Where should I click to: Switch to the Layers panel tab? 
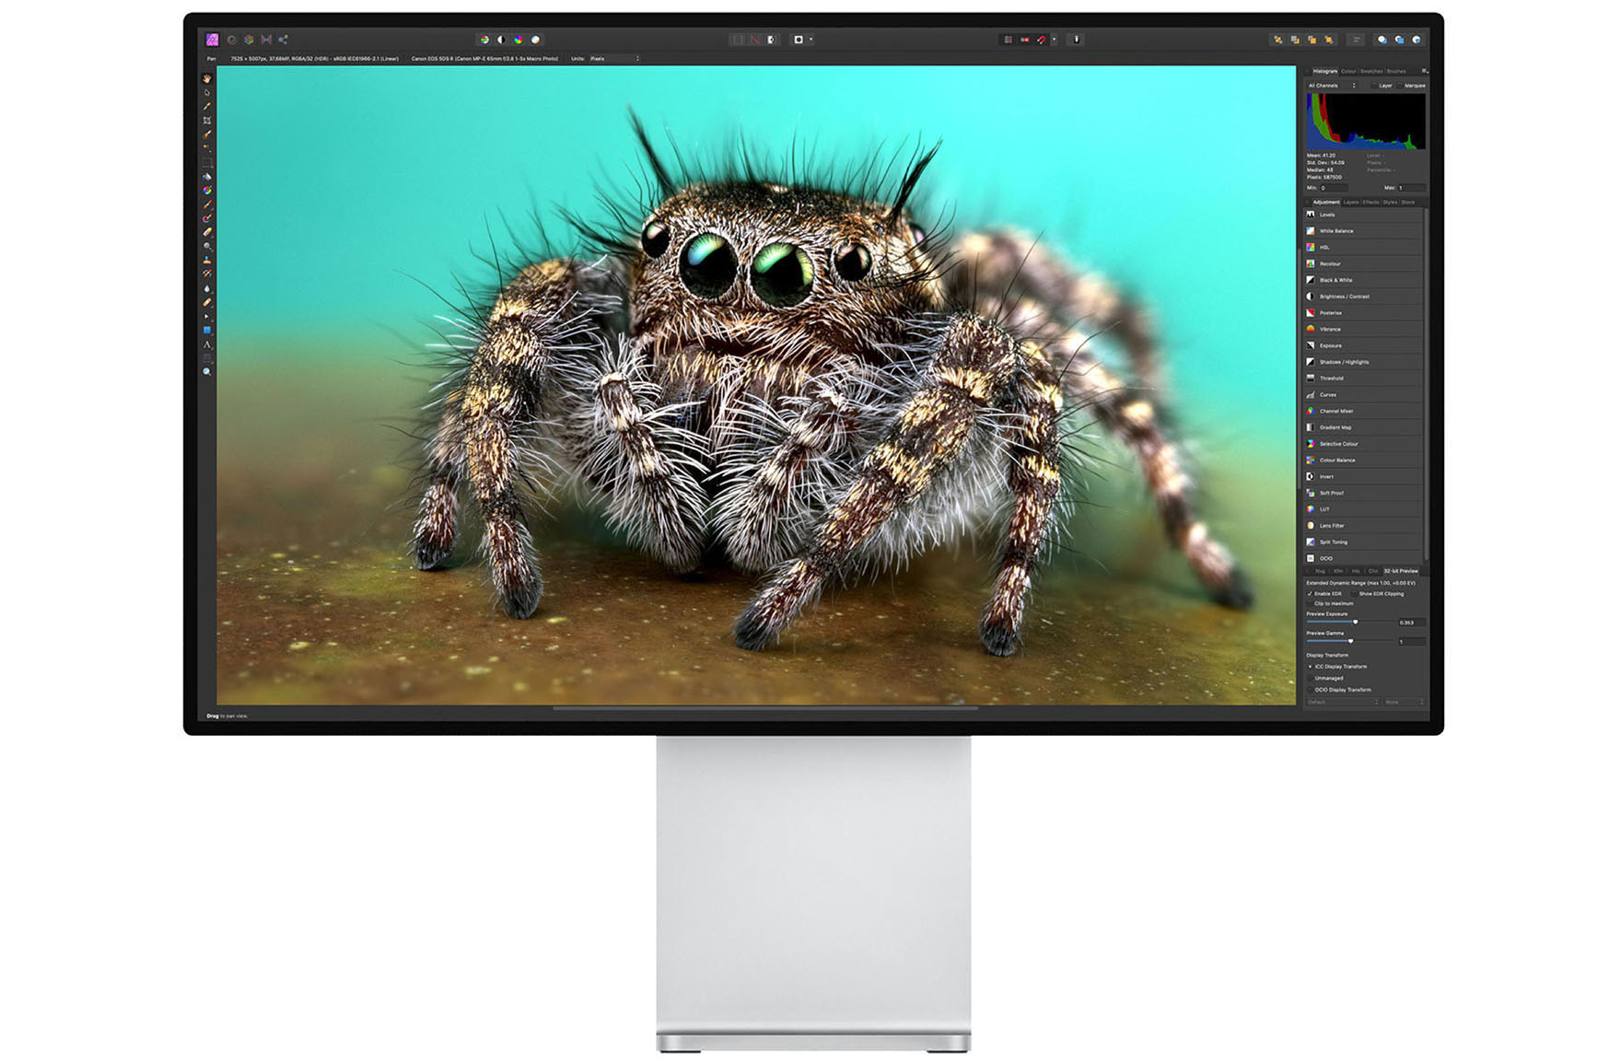(1351, 202)
